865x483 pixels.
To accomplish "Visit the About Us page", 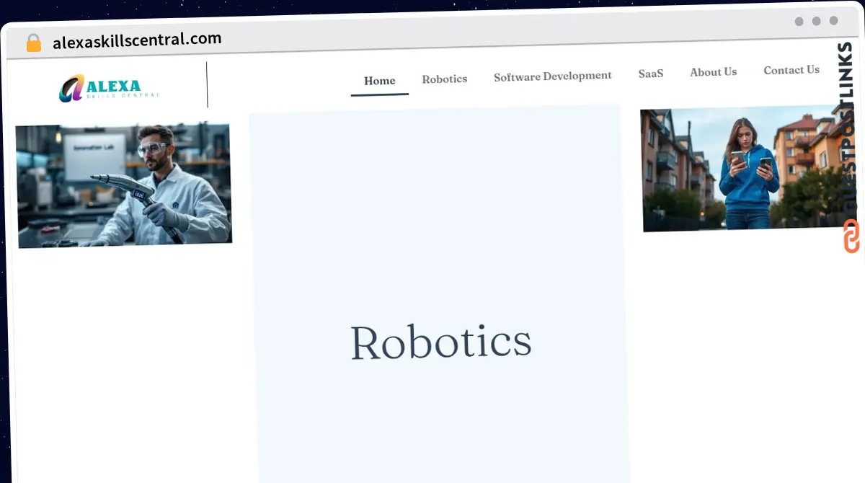I will click(714, 72).
